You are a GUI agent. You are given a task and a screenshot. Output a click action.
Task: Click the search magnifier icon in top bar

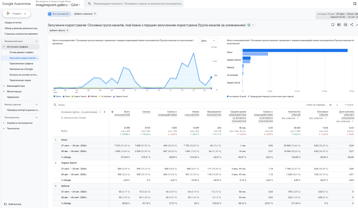(x=89, y=4)
